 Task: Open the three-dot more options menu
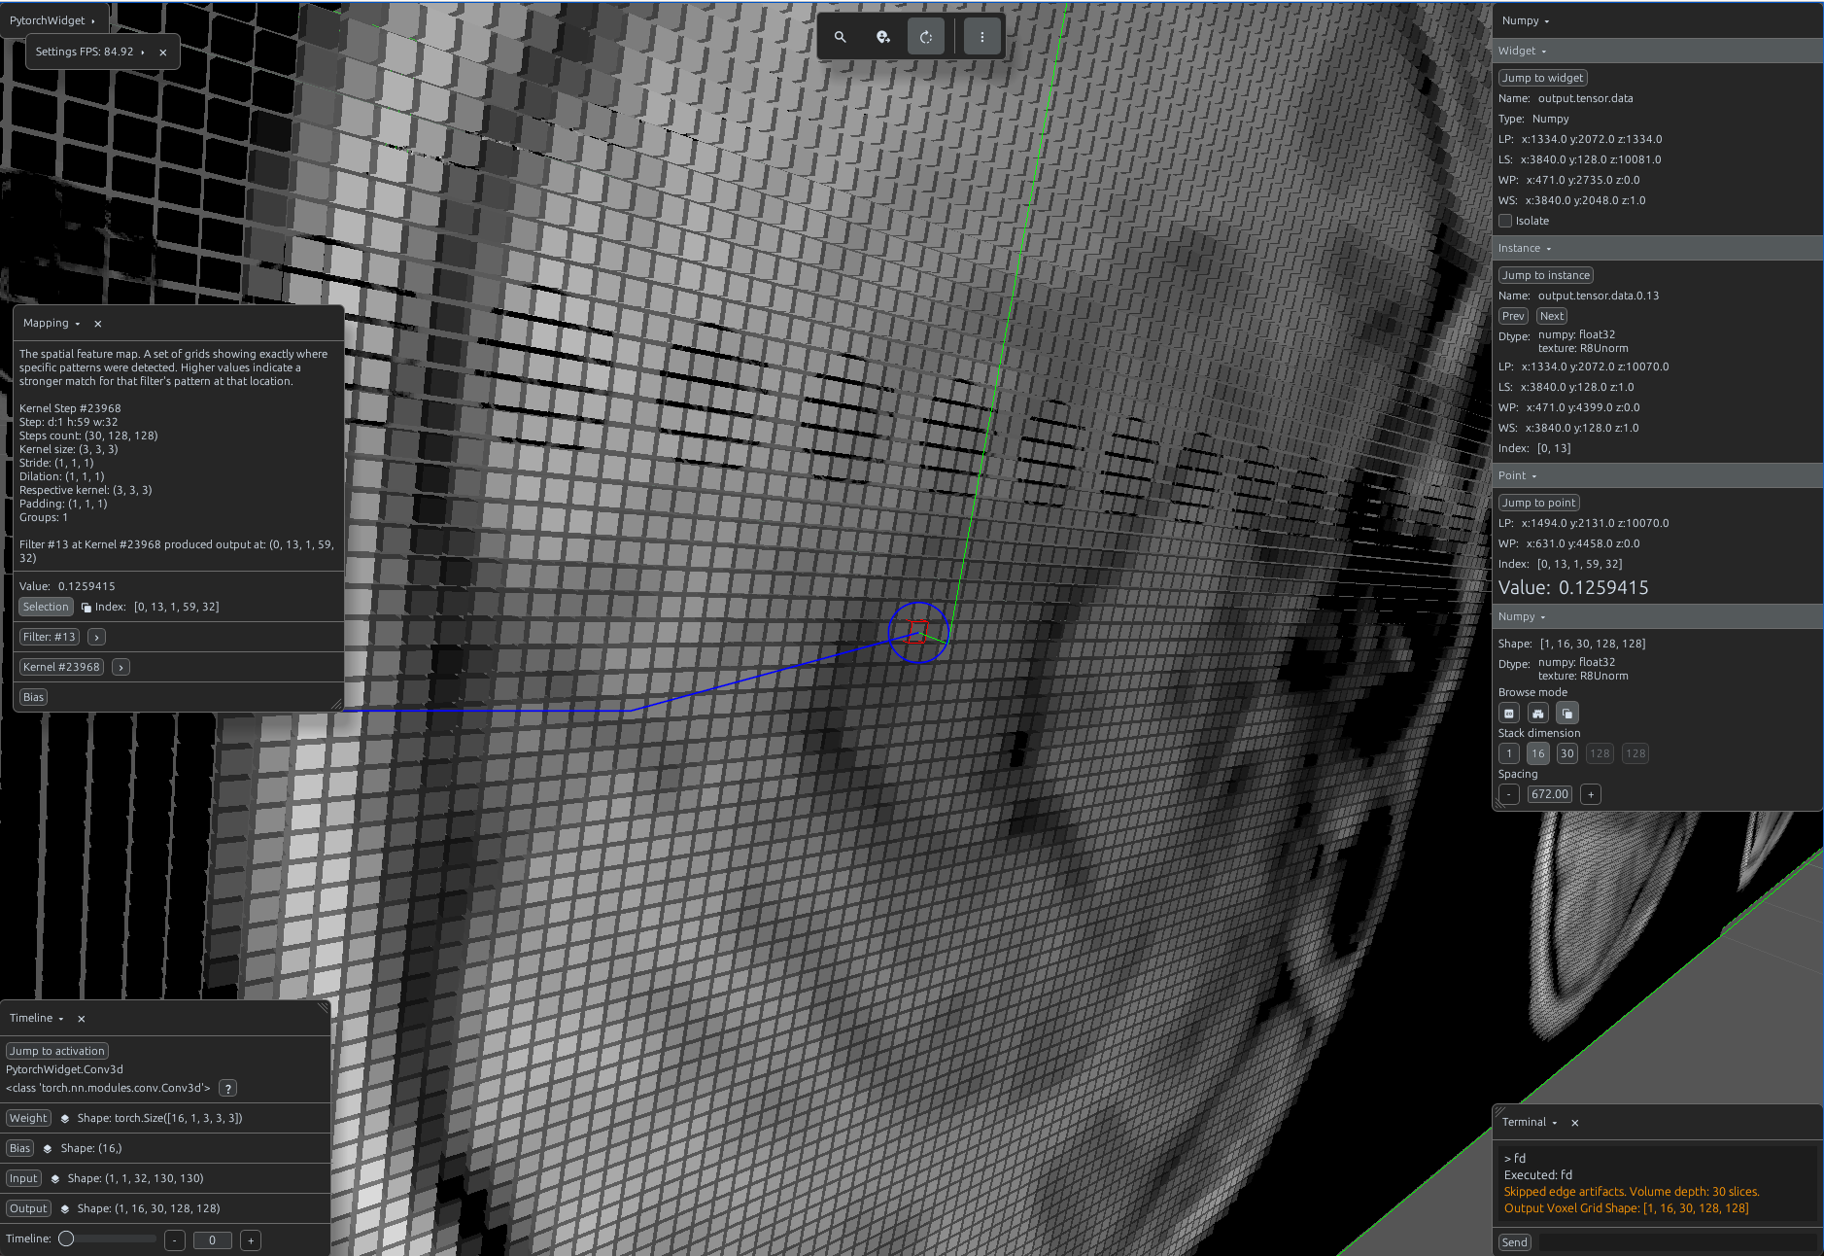click(982, 37)
